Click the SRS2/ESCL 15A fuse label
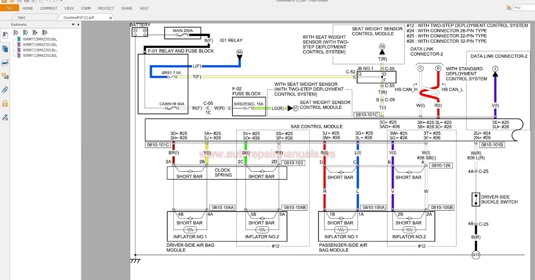535x280 pixels. [249, 104]
